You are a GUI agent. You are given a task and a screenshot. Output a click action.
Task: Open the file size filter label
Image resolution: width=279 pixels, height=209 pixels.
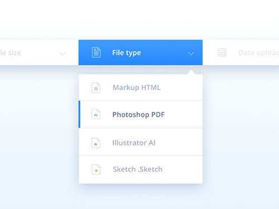pyautogui.click(x=11, y=53)
